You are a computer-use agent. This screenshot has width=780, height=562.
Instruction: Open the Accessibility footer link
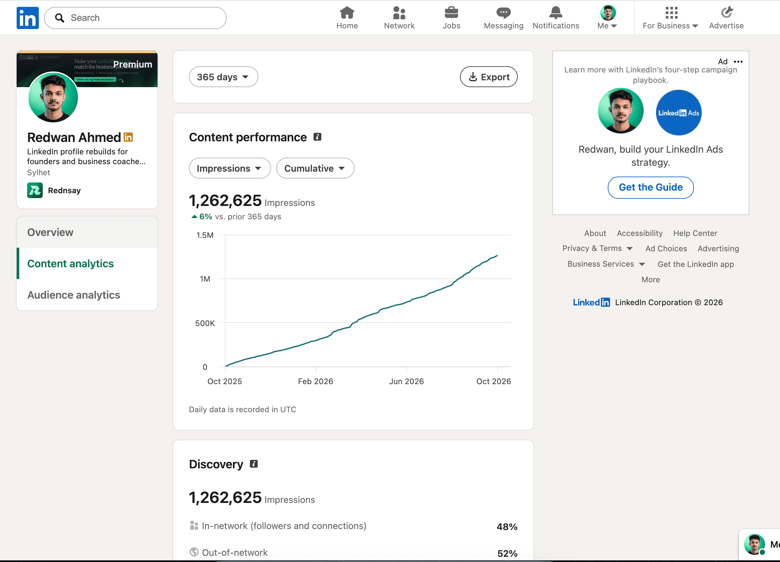click(639, 233)
